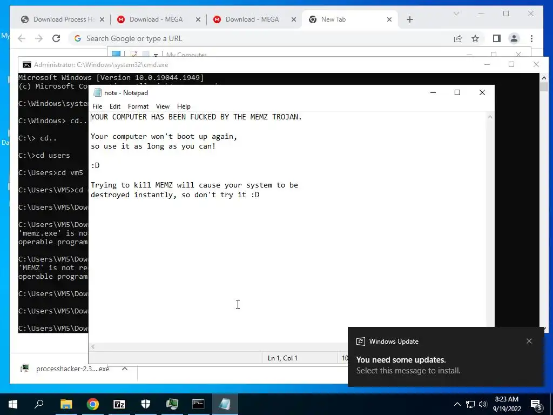Click the Notepad title bar icon
Screen dimensions: 553x415
click(x=97, y=93)
